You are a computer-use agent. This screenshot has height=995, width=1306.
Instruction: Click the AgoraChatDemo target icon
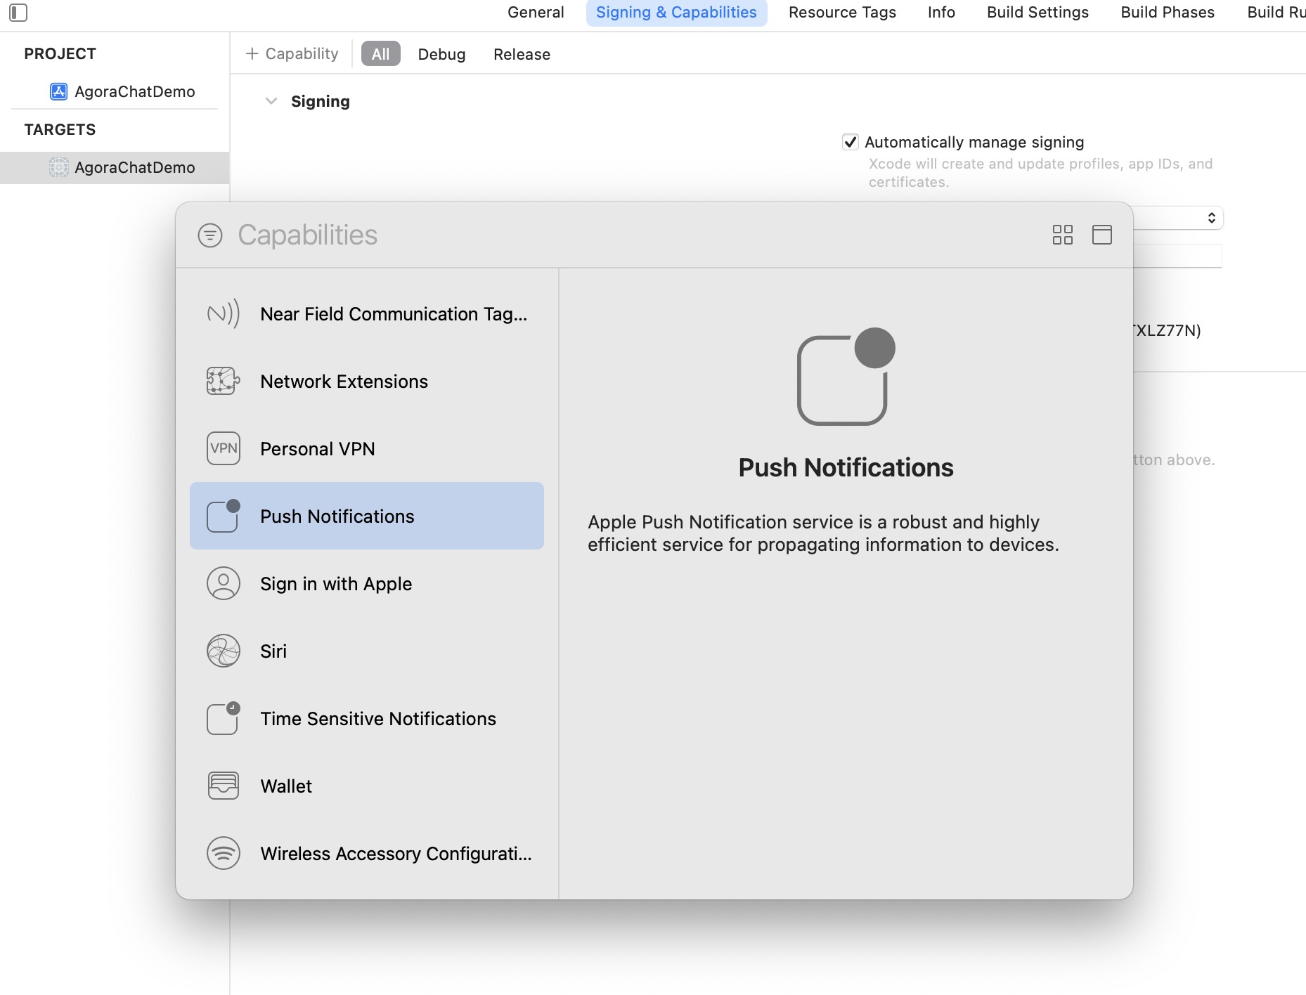(x=58, y=167)
